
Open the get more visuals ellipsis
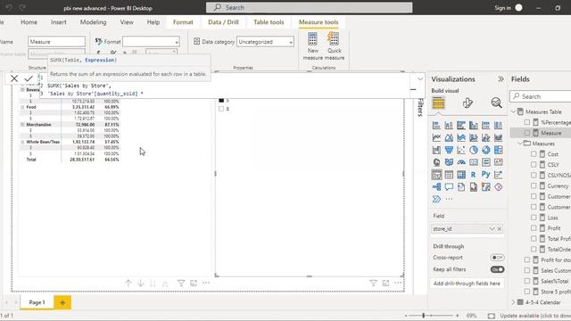(449, 199)
